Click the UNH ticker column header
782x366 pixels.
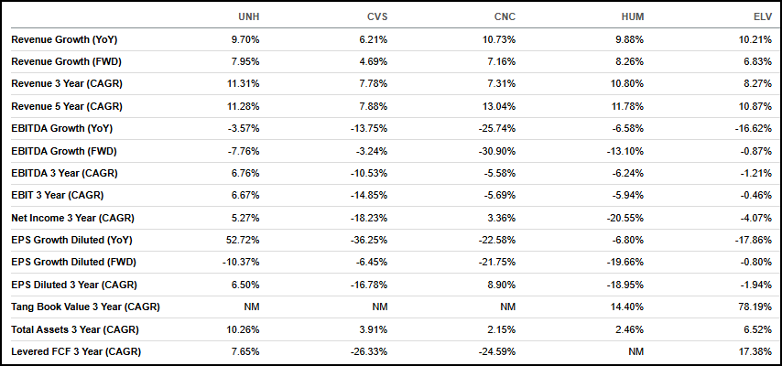(248, 17)
